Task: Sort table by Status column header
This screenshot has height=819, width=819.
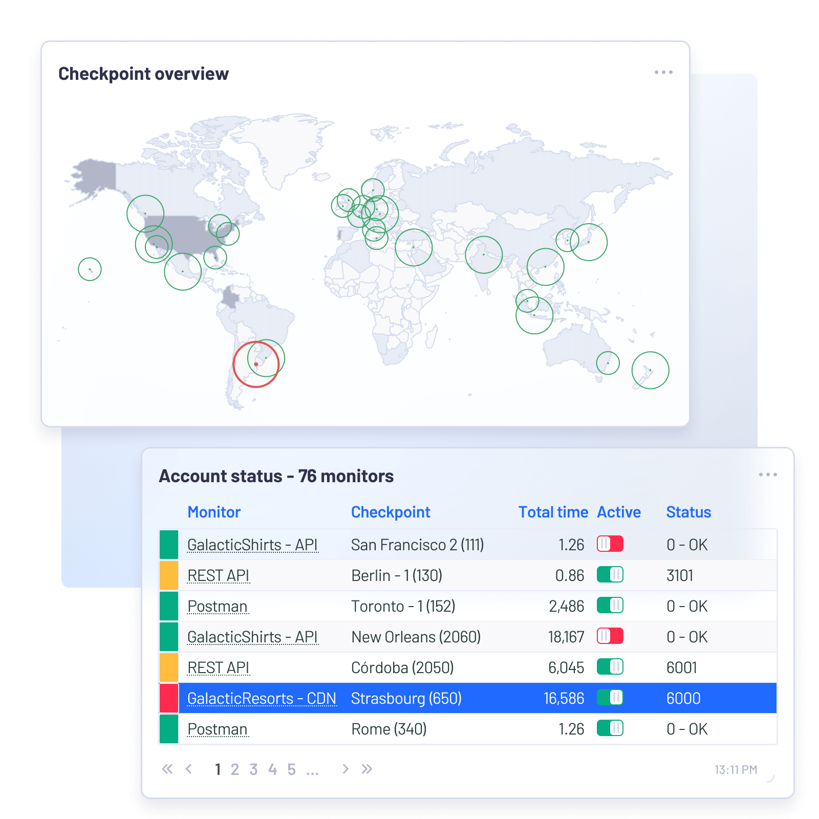Action: 688,512
